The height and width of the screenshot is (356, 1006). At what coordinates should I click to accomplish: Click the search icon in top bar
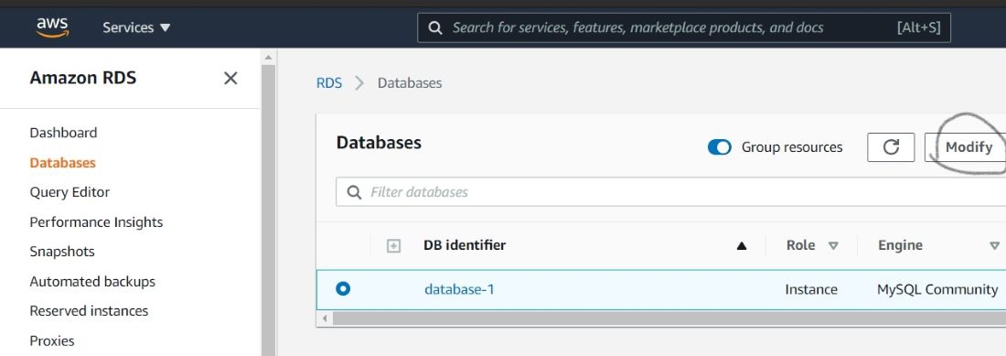(x=435, y=27)
